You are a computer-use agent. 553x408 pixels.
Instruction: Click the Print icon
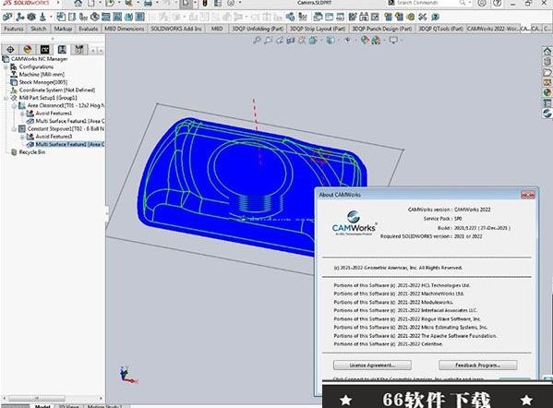point(148,3)
